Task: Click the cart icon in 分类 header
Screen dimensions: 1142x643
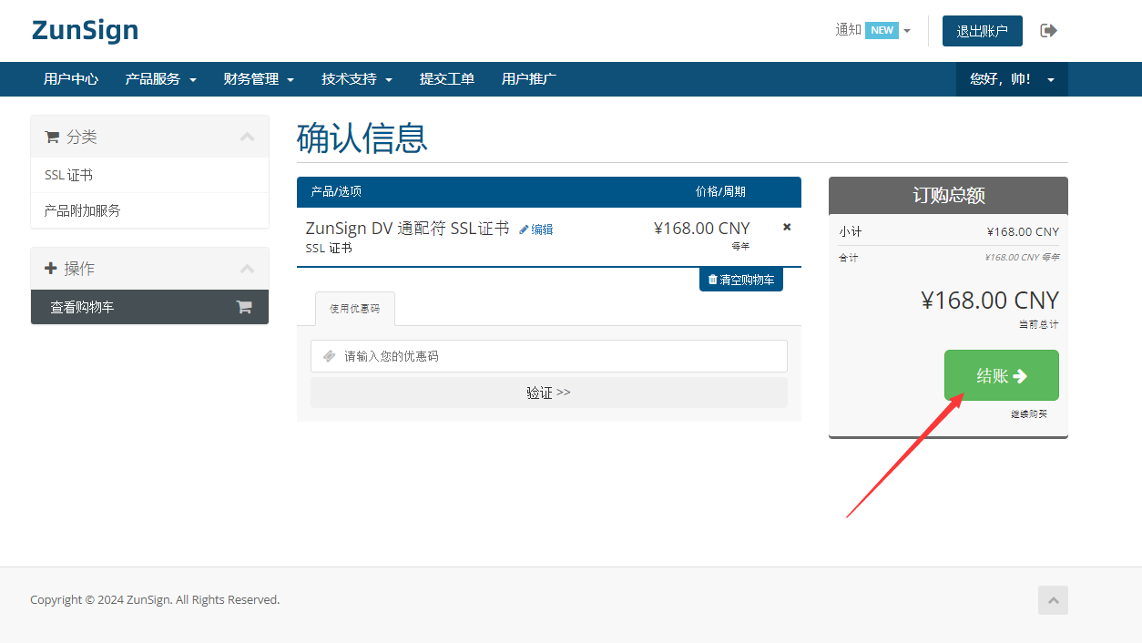Action: tap(52, 137)
